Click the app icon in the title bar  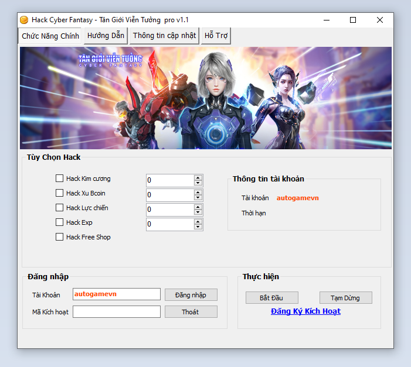pyautogui.click(x=24, y=20)
